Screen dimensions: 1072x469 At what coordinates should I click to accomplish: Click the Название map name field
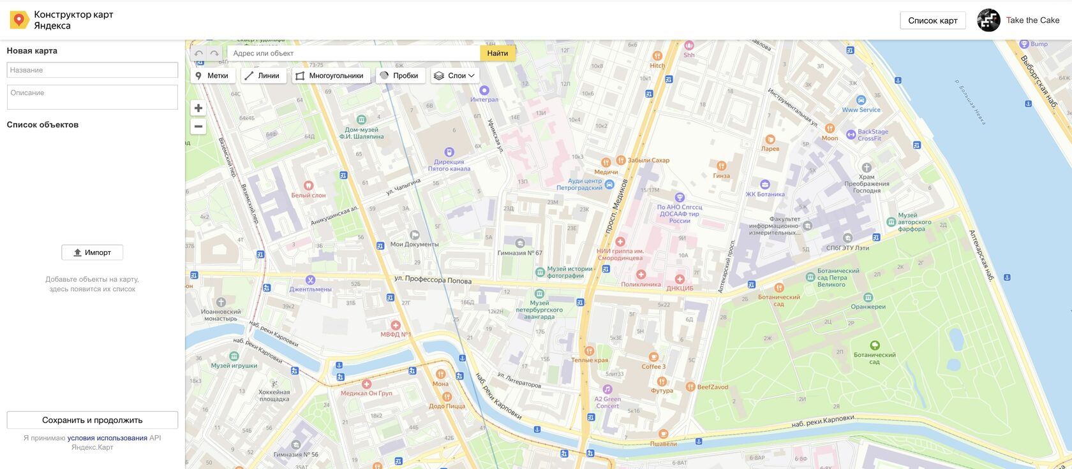(93, 70)
